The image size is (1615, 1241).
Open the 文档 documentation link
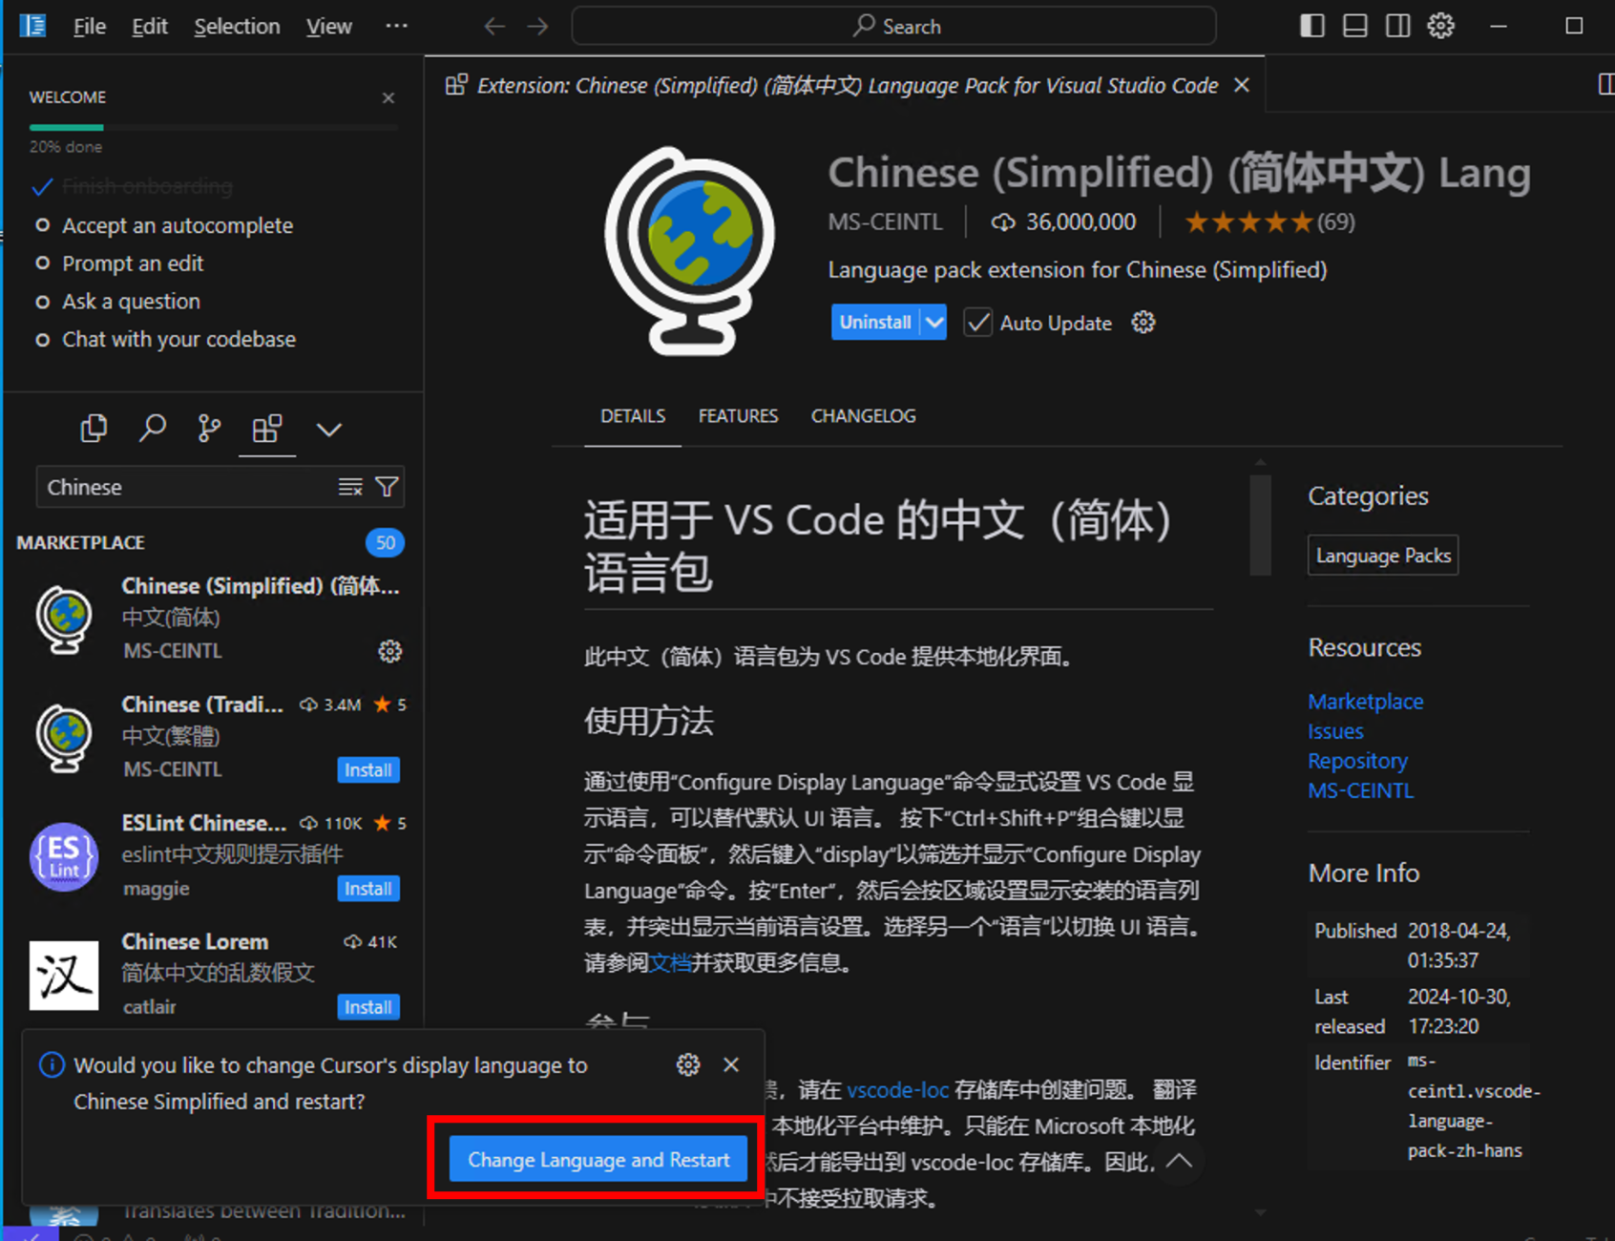[x=670, y=963]
